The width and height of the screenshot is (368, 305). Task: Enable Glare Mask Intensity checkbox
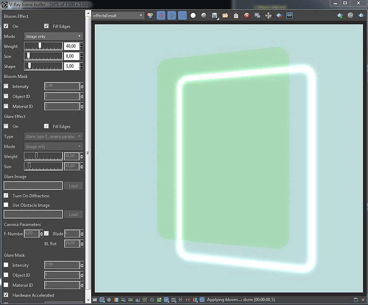pos(6,265)
